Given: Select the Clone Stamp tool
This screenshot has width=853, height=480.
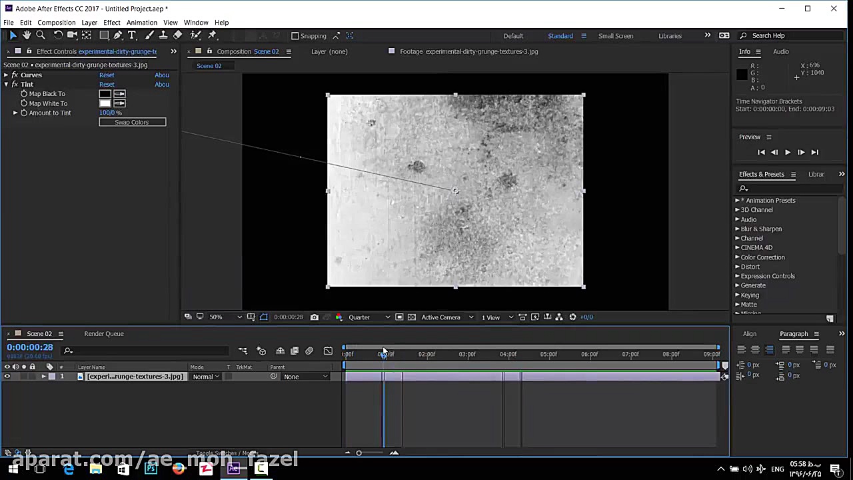Looking at the screenshot, I should (163, 35).
